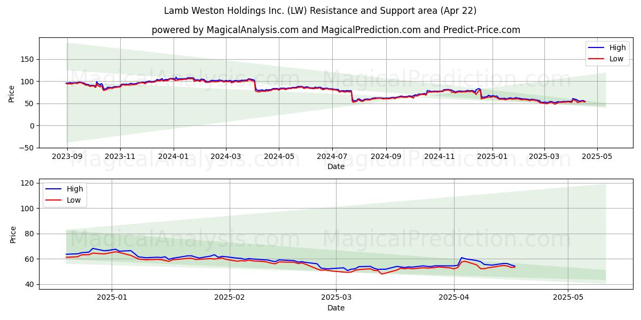Screen dimensions: 641x320
Task: Click the bottom chart x-axis label '2025-05'
Action: pyautogui.click(x=569, y=298)
